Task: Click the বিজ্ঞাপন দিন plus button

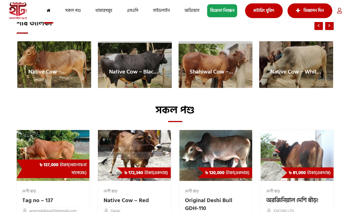Action: tap(310, 11)
